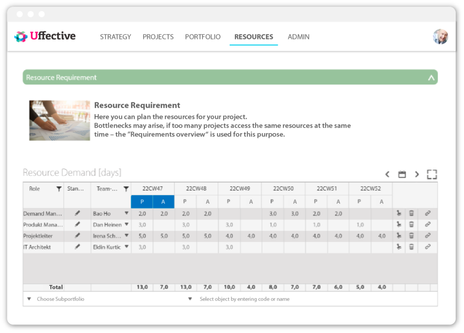464x333 pixels.
Task: Filter the Team column
Action: (x=126, y=189)
